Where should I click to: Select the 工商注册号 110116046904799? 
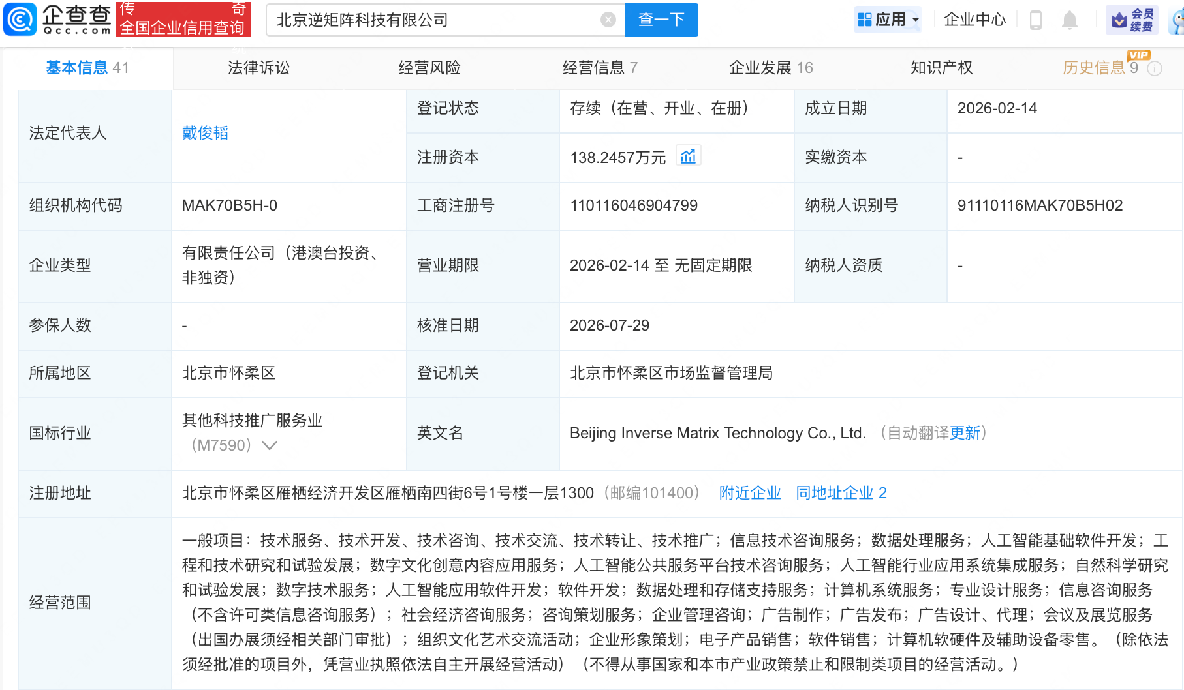(634, 205)
